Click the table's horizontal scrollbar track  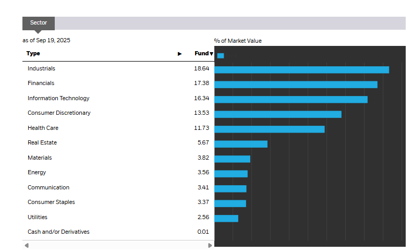click(x=118, y=245)
